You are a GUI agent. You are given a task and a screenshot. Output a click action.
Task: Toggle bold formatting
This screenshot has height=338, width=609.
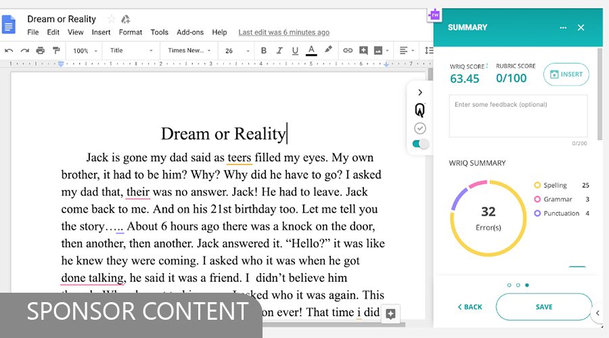[x=264, y=51]
